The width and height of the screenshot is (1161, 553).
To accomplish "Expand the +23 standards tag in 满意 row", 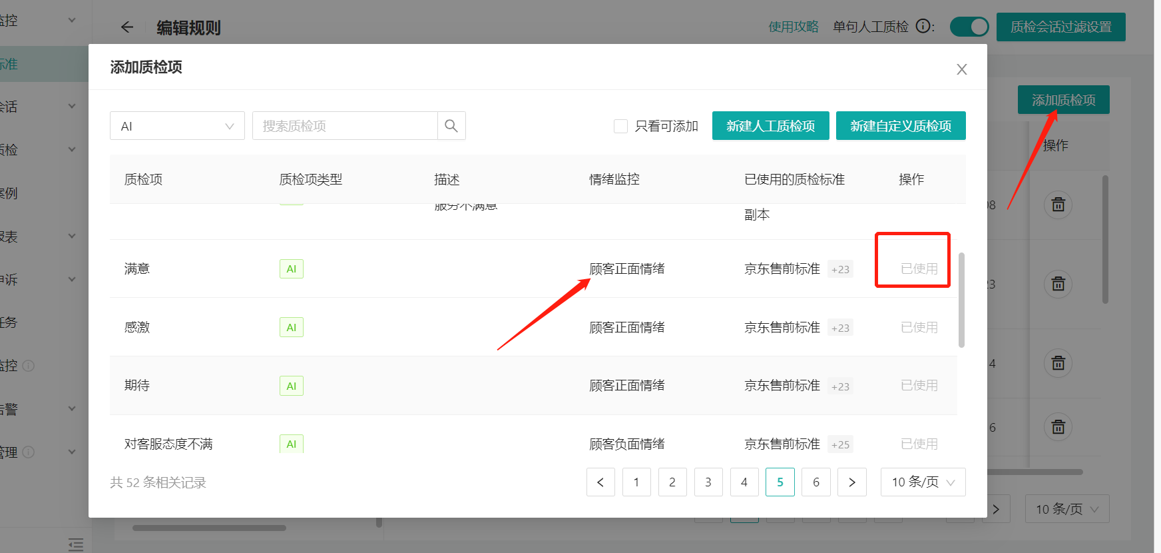I will [x=840, y=269].
